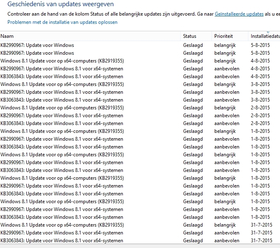Screen dimensions: 280x248
Task: Select KB3063843 update row dated 31-7-2015
Action: click(x=140, y=241)
